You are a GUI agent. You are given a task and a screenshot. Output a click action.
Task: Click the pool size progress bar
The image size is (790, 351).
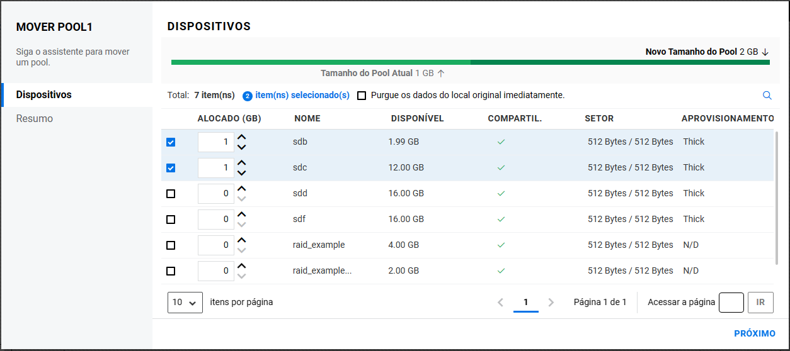(x=470, y=62)
